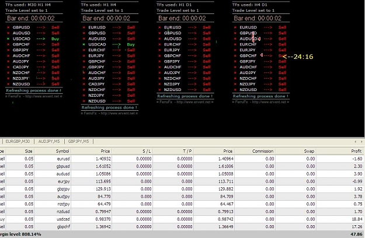Click the open price 0.79947 cell

[x=103, y=212]
